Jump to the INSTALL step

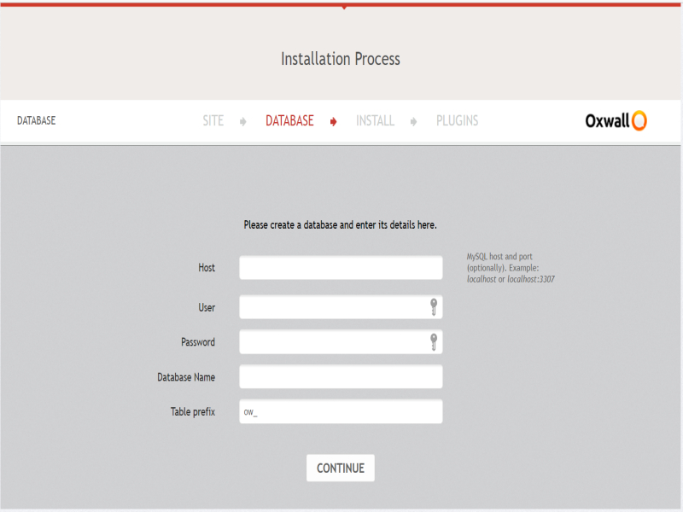tap(375, 121)
